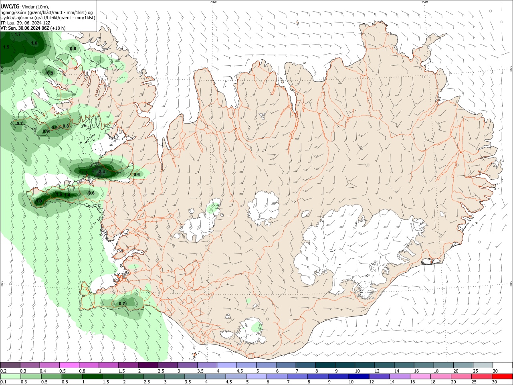This screenshot has height=385, width=513.
Task: Click the 1.7 precipitation value on the map
Action: pyautogui.click(x=18, y=34)
